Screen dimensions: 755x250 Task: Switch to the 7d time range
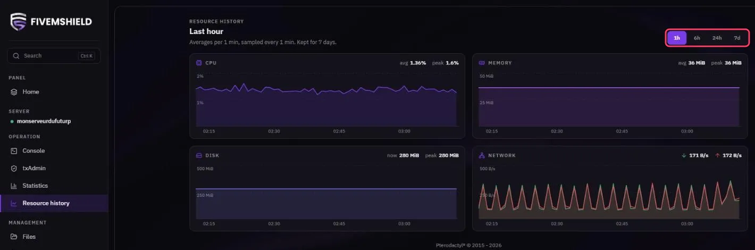(737, 38)
